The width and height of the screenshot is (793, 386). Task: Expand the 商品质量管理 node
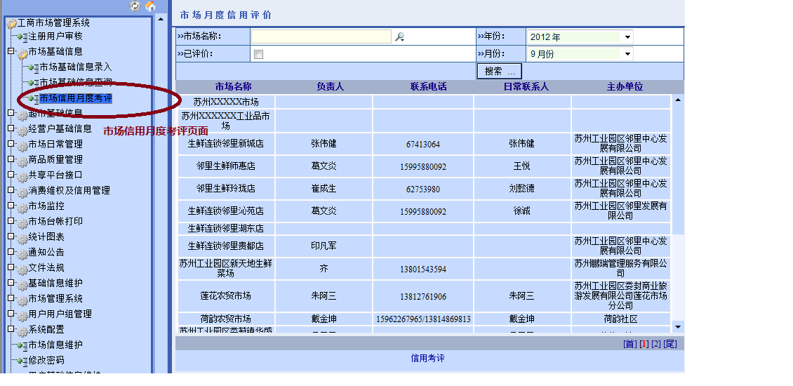tap(11, 159)
